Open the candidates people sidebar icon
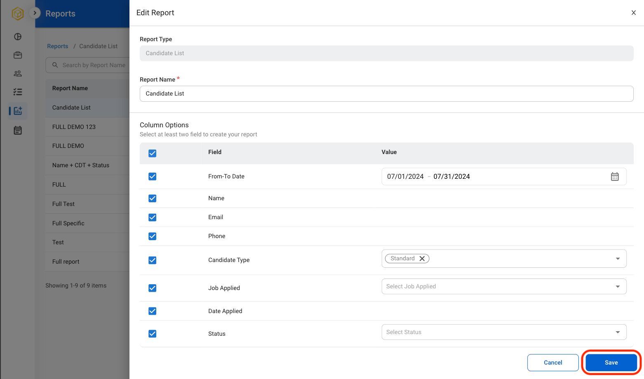 pos(18,74)
